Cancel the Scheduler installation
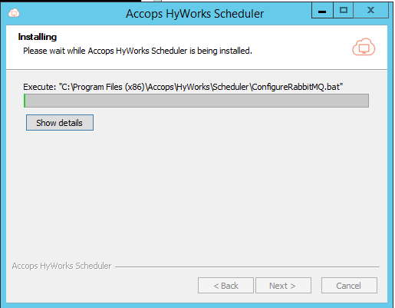This screenshot has height=308, width=395. (x=349, y=286)
